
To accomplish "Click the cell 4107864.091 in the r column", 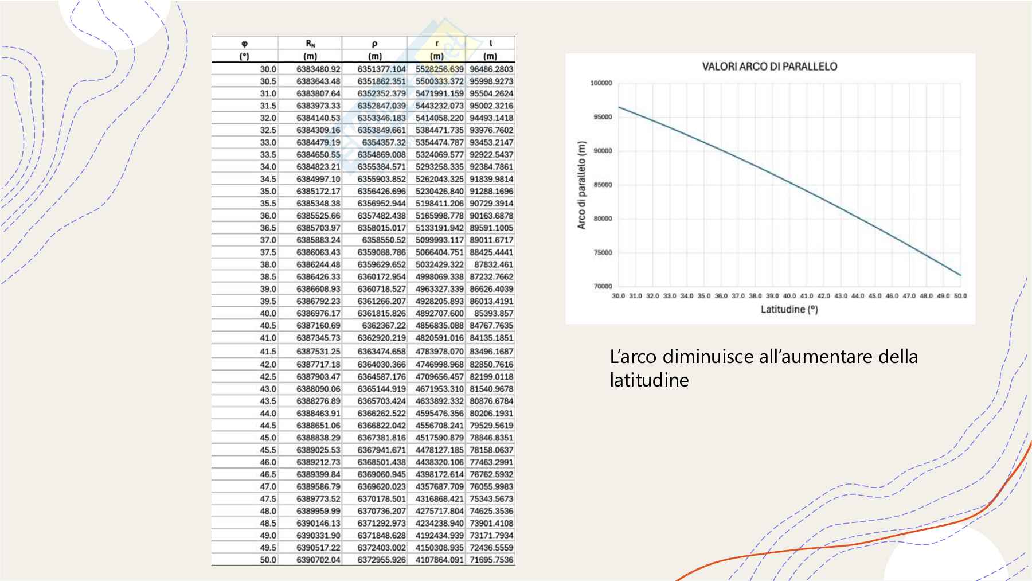I will (x=439, y=560).
